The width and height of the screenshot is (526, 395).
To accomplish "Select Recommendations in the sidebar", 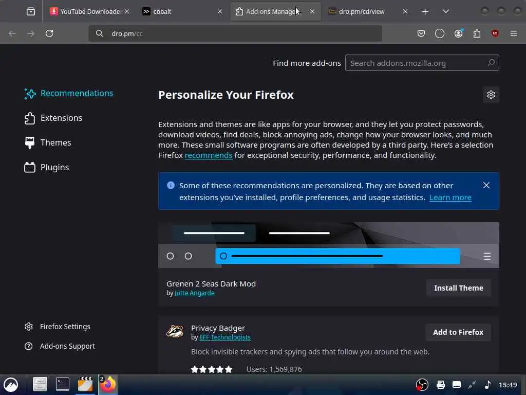I will coord(69,94).
